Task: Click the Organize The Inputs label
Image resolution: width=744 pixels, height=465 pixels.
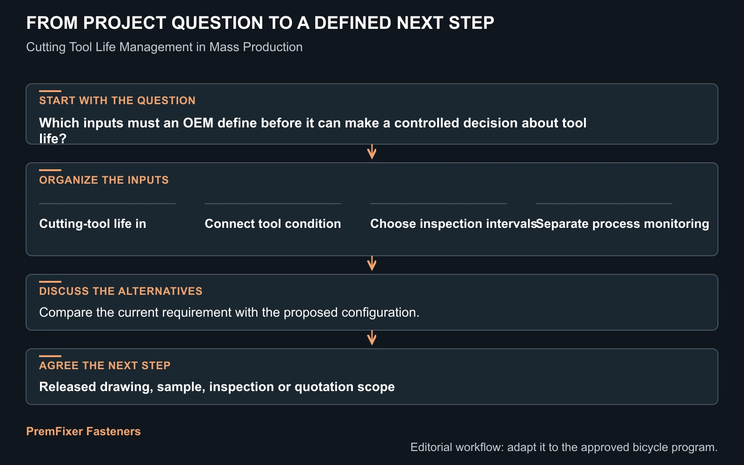Action: 104,180
